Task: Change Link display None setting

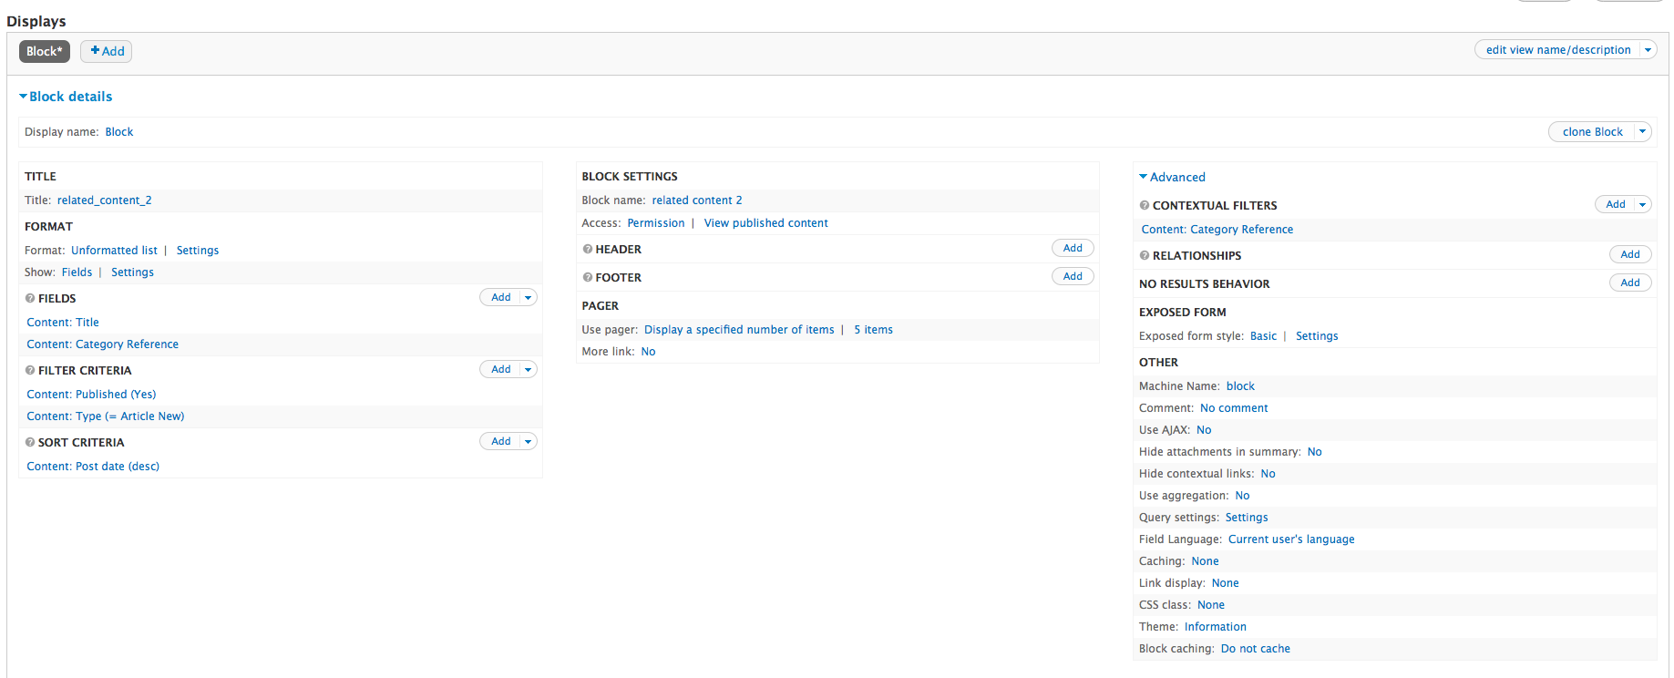Action: (1225, 583)
